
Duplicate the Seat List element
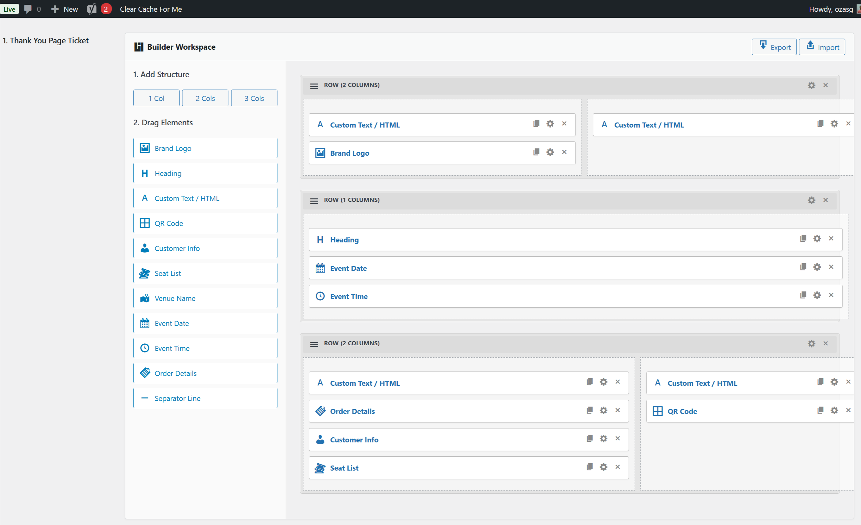[x=590, y=467]
